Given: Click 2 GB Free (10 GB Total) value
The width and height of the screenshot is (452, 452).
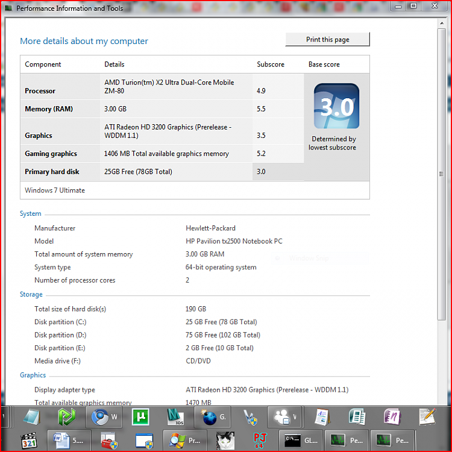Looking at the screenshot, I should (219, 348).
